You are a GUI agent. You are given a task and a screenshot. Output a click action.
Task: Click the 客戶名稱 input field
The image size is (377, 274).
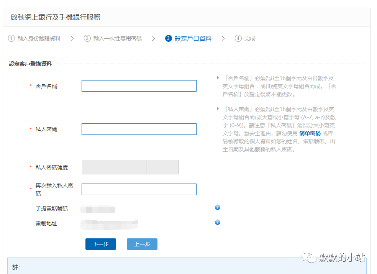[139, 86]
